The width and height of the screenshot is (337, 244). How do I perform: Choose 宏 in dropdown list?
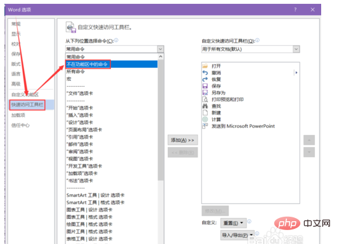111,79
